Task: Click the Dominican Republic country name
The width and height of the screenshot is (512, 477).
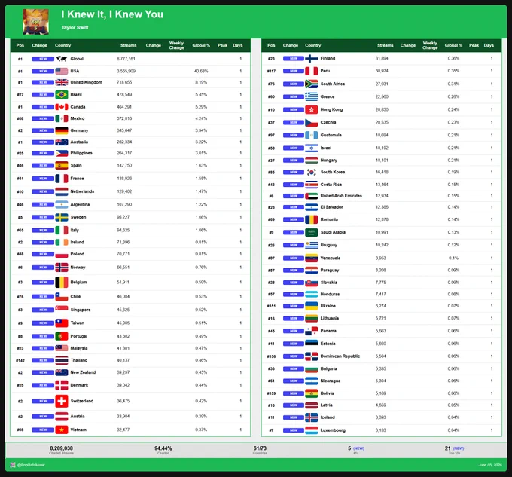Action: point(340,356)
